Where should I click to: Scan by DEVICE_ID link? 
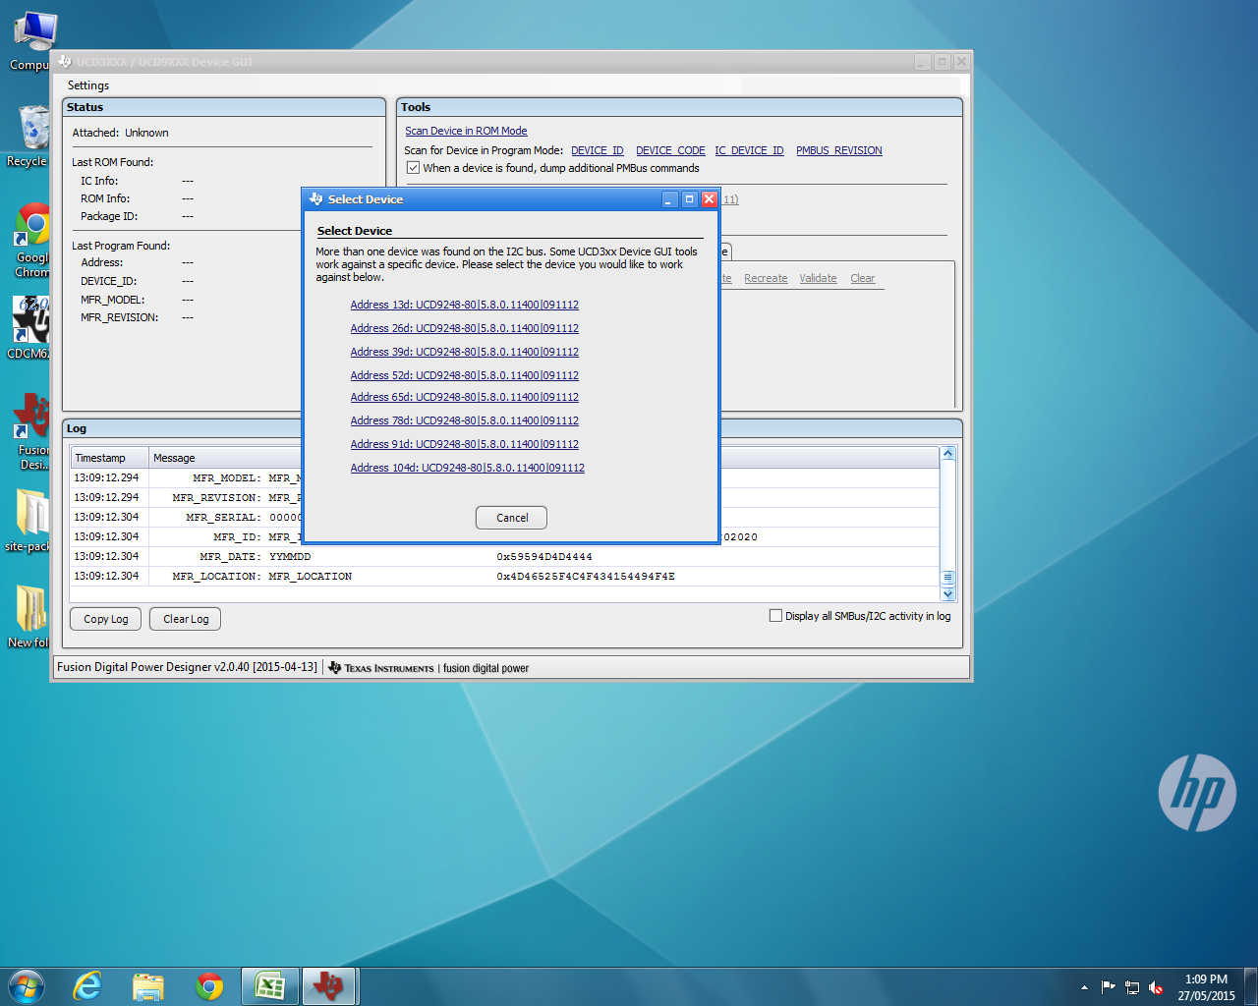(x=598, y=150)
